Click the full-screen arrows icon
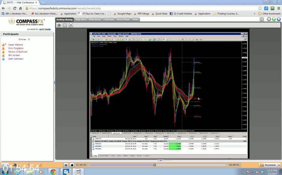The width and height of the screenshot is (282, 175). (x=262, y=19)
